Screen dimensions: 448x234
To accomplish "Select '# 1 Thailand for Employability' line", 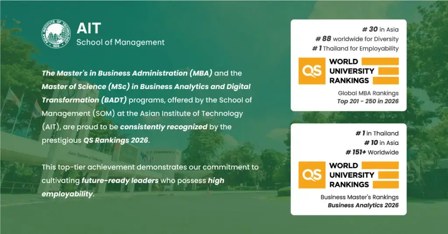I will [x=355, y=48].
